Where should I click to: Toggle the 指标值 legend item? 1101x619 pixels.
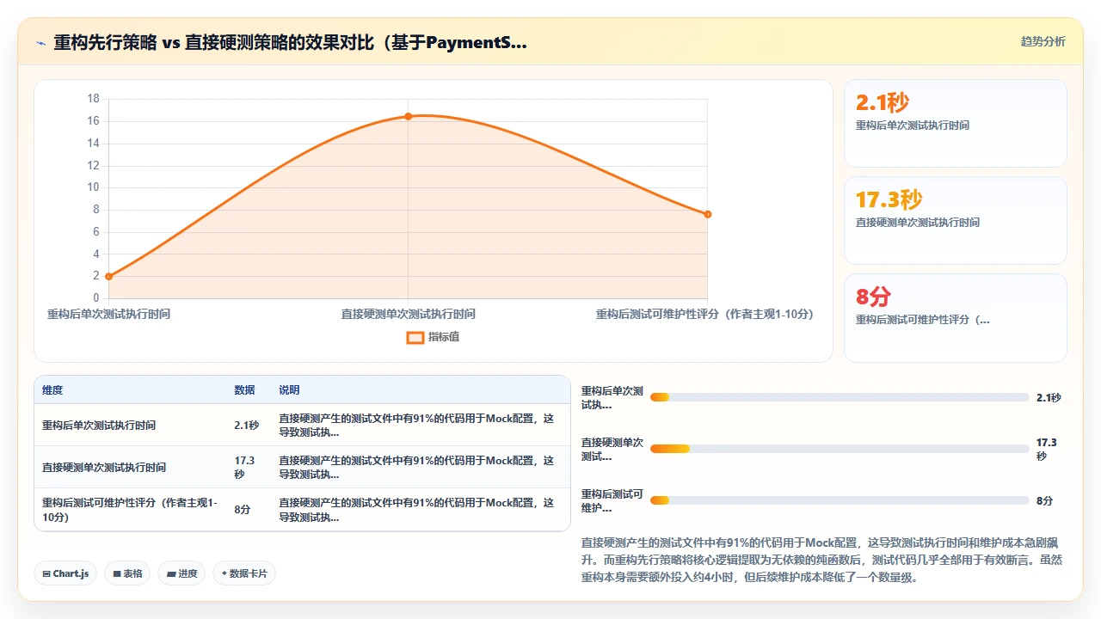coord(433,337)
